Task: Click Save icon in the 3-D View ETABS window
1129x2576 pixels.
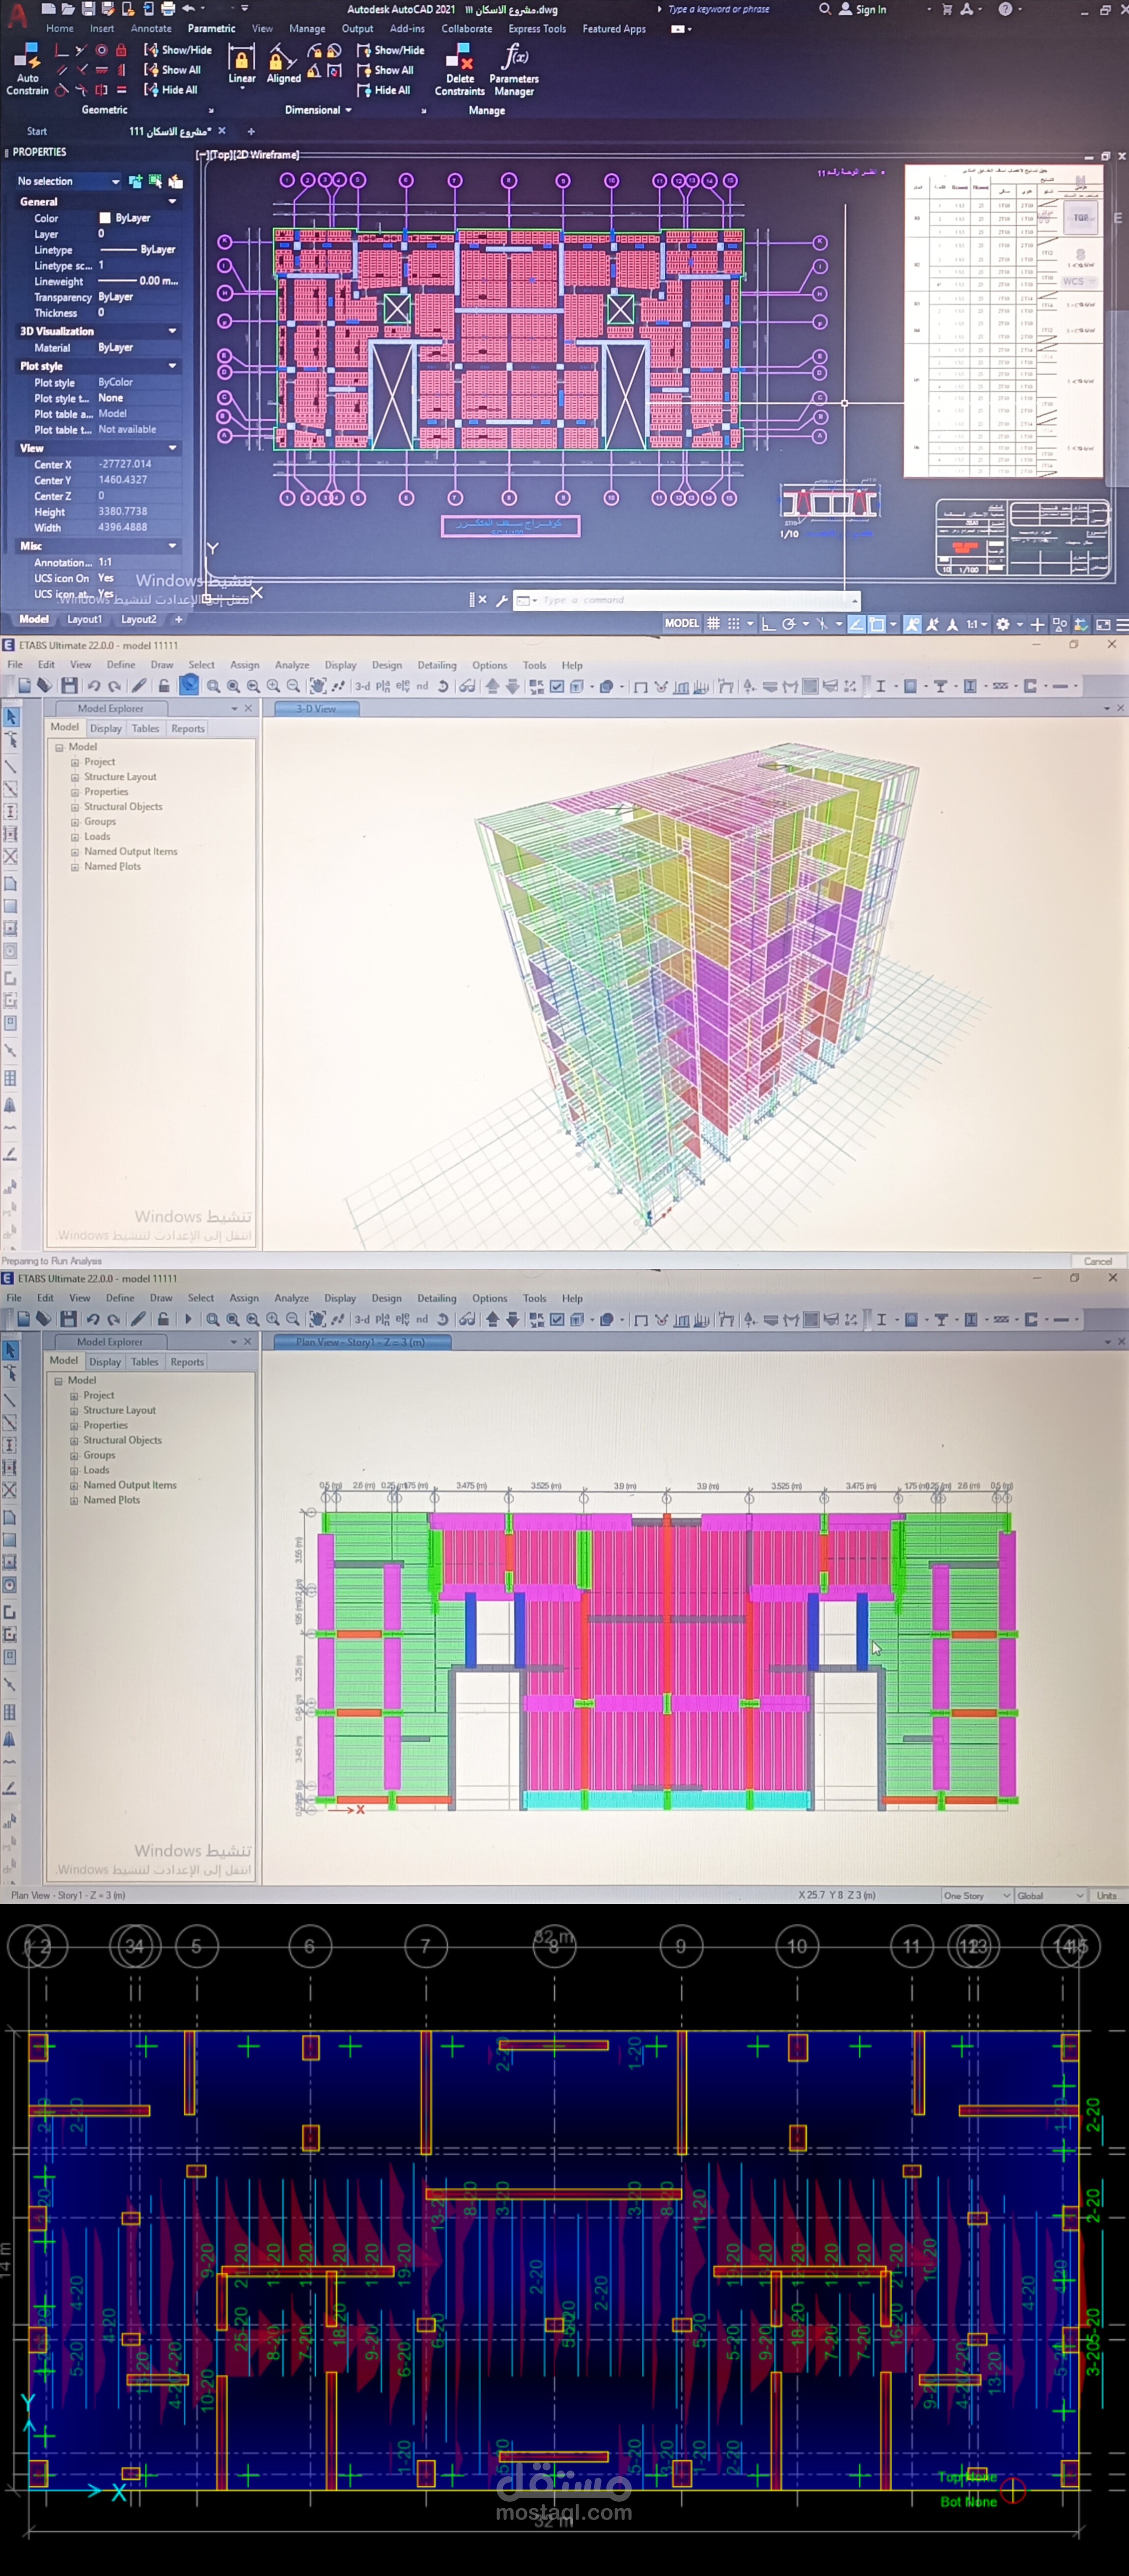Action: click(69, 686)
